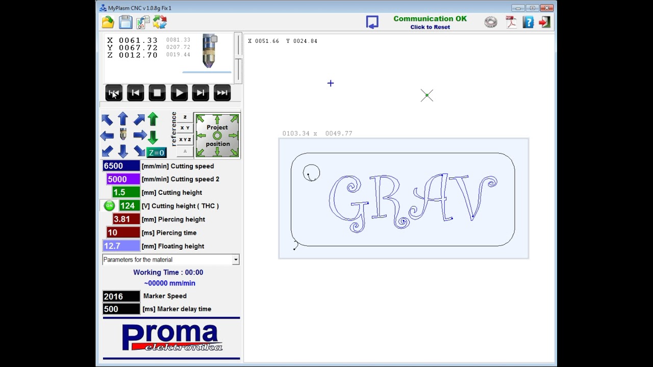
Task: Open the PDF manual icon
Action: [x=511, y=22]
